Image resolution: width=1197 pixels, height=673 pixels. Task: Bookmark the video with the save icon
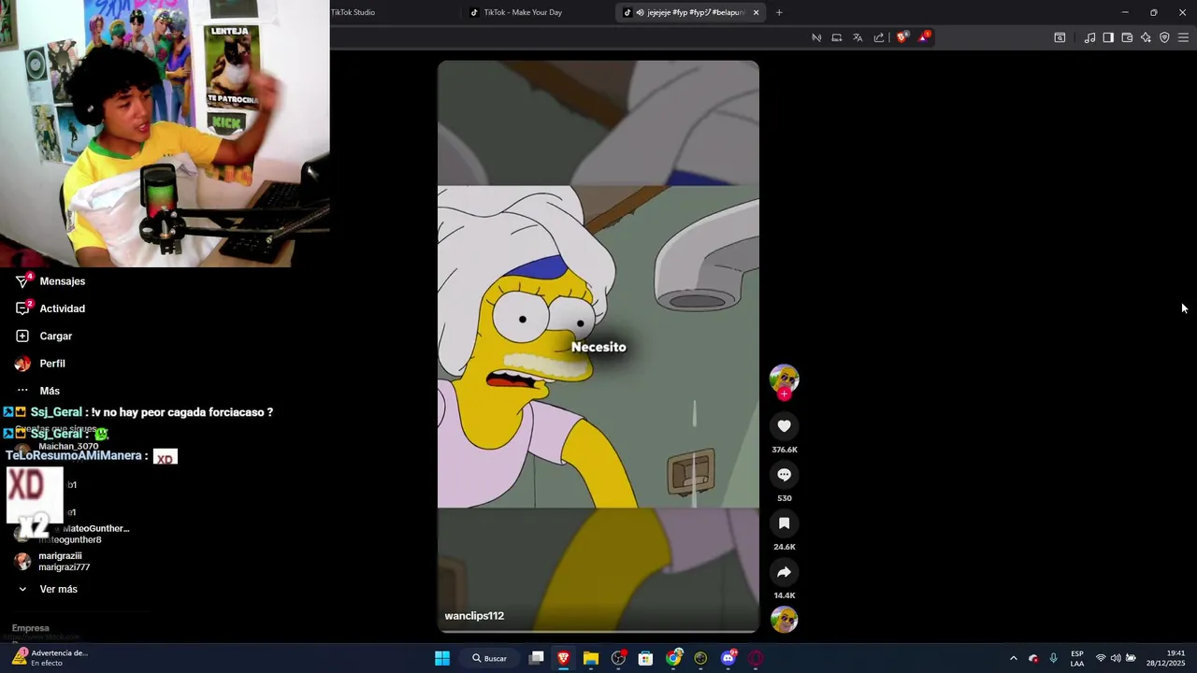pos(784,523)
